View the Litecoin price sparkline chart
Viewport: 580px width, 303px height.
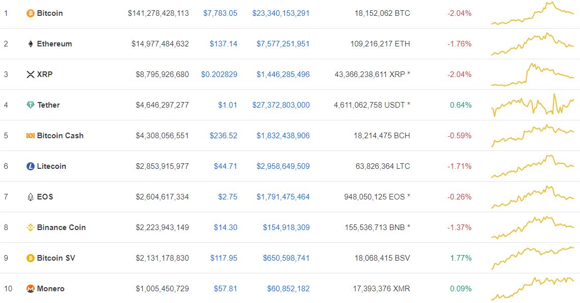tap(532, 166)
